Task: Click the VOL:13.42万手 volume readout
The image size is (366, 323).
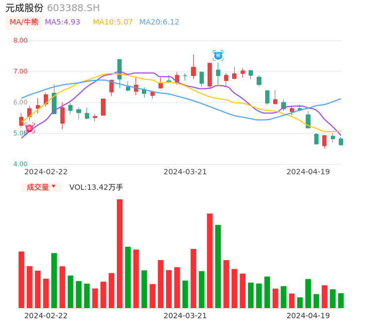Action: click(x=96, y=187)
